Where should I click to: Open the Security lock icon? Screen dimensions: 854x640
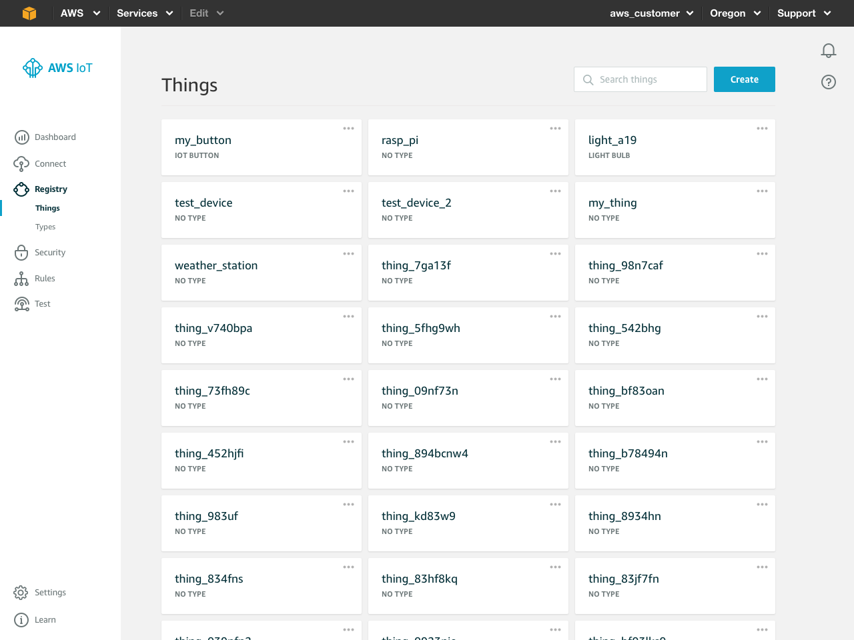coord(21,253)
